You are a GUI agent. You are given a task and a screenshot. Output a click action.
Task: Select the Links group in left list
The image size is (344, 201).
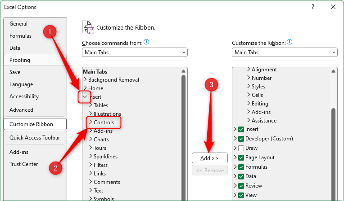tap(100, 174)
